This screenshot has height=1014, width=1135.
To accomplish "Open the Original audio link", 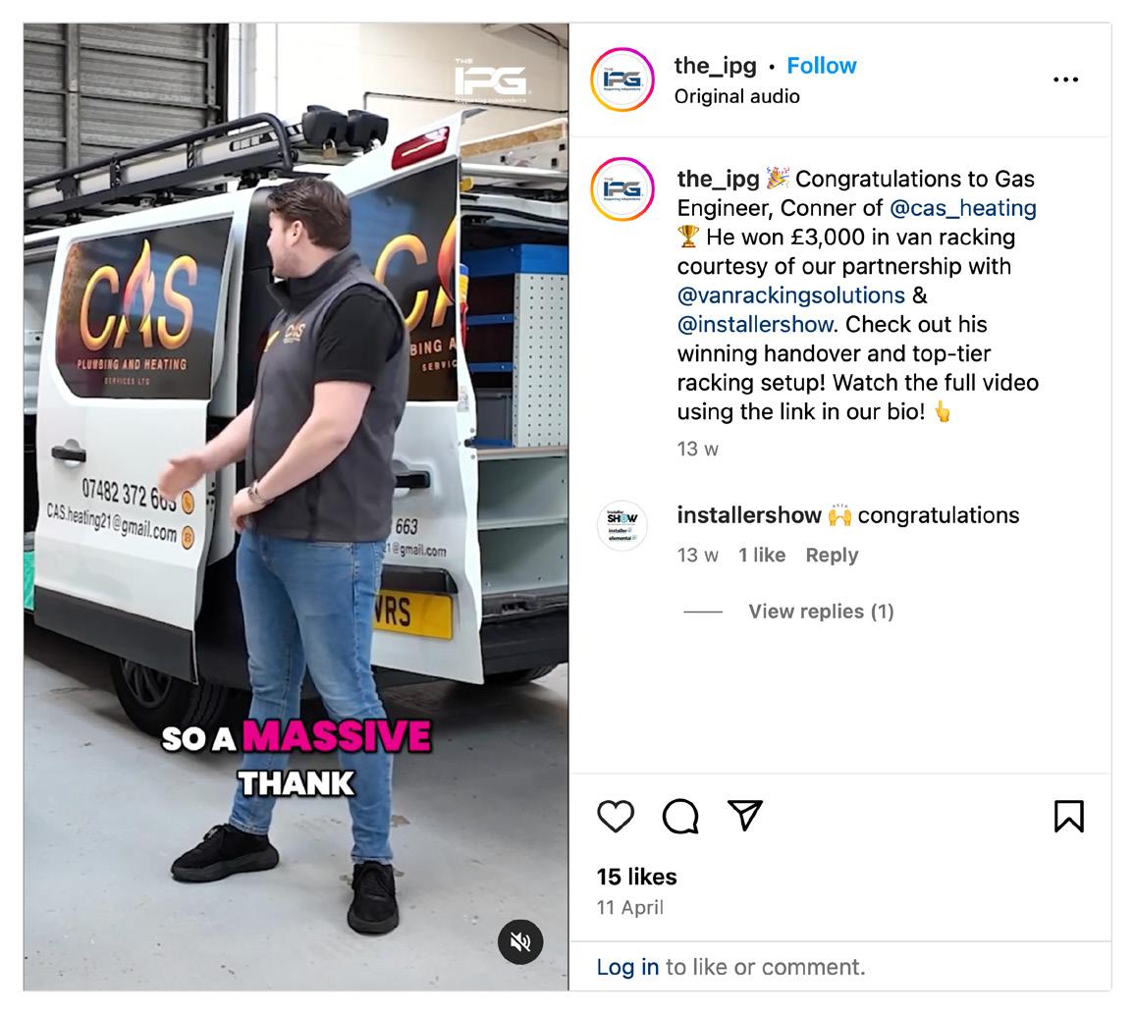I will (737, 97).
